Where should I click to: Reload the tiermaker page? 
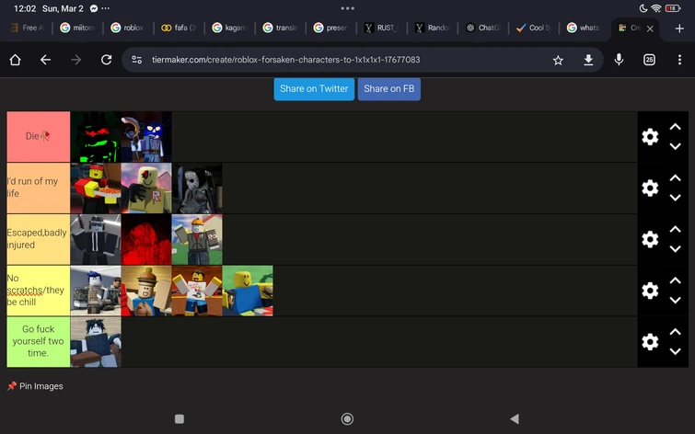[107, 60]
